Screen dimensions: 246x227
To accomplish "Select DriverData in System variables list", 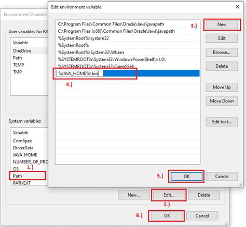I will click(x=29, y=148).
